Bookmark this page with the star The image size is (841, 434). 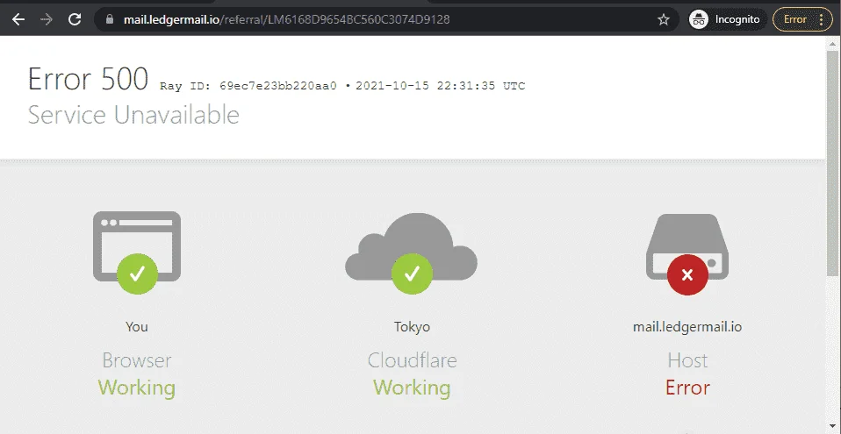pos(664,20)
